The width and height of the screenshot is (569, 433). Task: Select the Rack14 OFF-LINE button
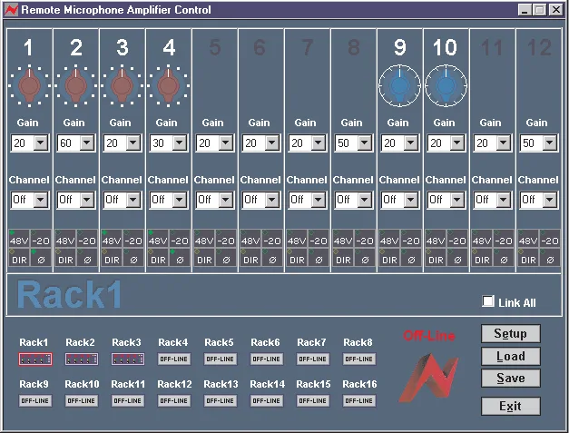pyautogui.click(x=267, y=400)
